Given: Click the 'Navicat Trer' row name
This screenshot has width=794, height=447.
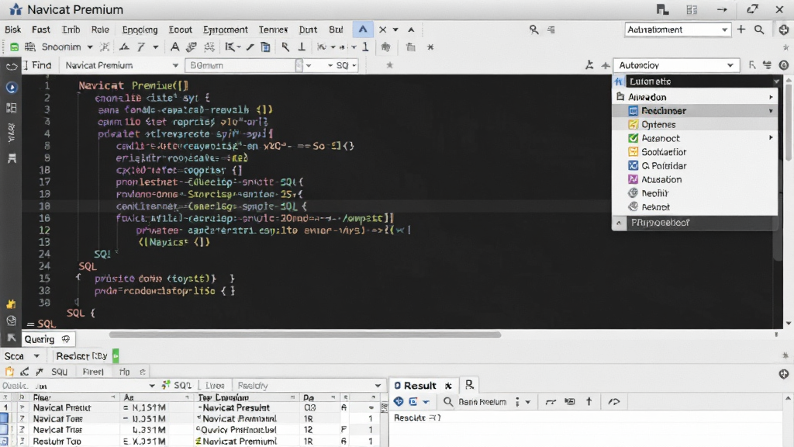Looking at the screenshot, I should [57, 430].
